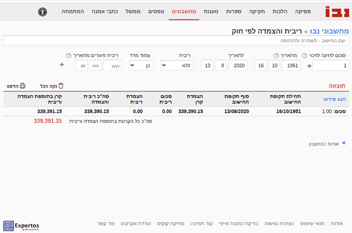Open the טענות menu tab
The height and width of the screenshot is (233, 352).
[x=211, y=12]
